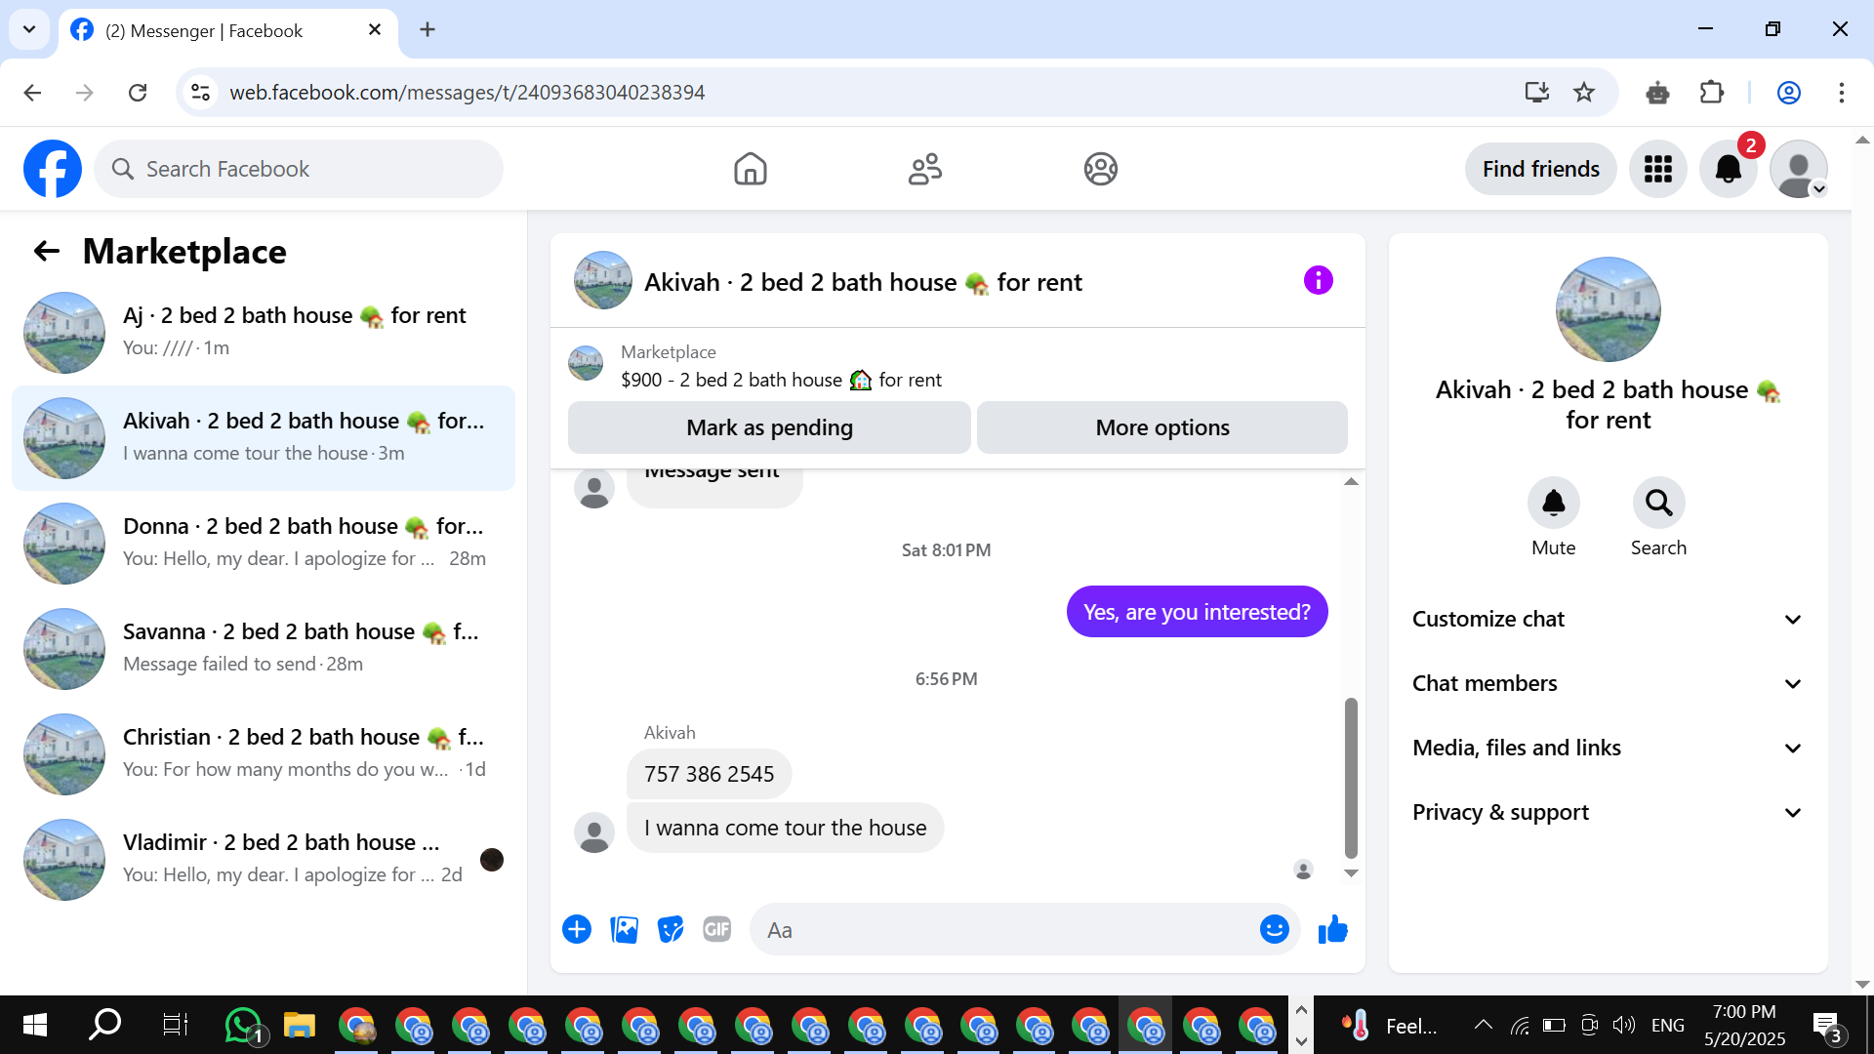1874x1054 pixels.
Task: Attach a photo using the image icon
Action: pyautogui.click(x=624, y=930)
